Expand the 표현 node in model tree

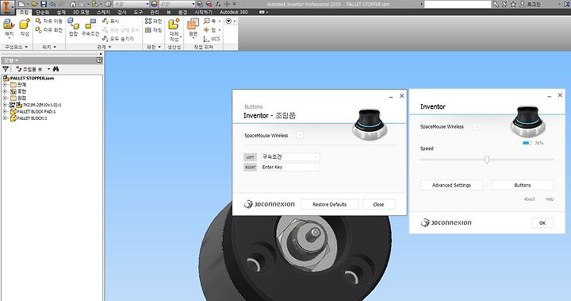click(x=5, y=91)
